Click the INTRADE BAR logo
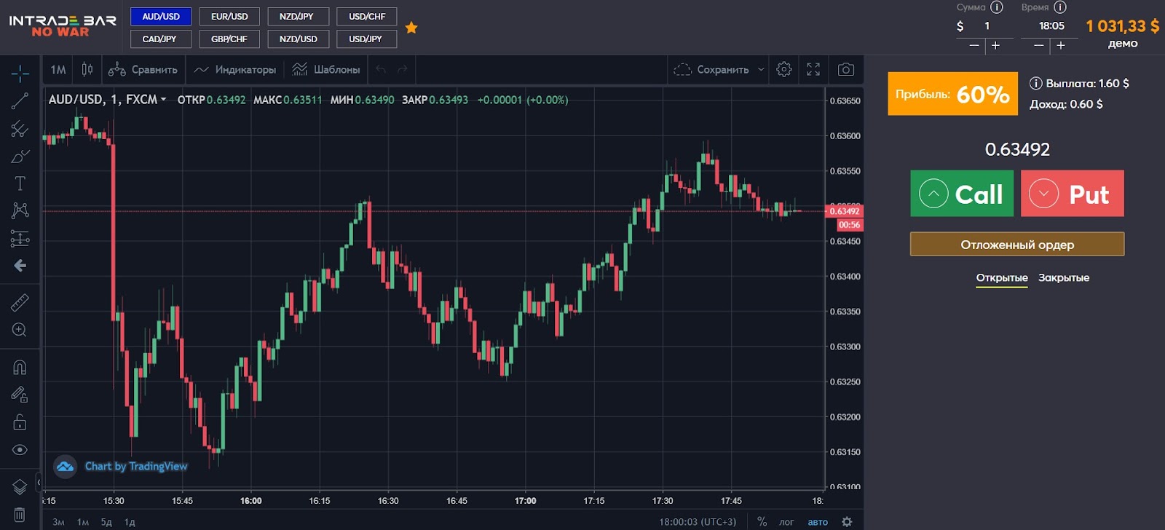Image resolution: width=1165 pixels, height=530 pixels. point(63,25)
